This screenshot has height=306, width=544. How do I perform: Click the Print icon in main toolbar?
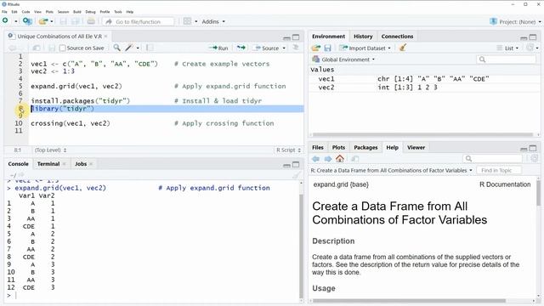coord(91,21)
